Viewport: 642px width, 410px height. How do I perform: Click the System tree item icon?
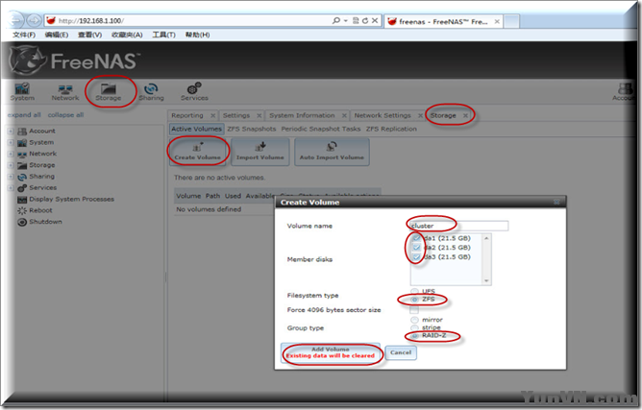click(22, 143)
